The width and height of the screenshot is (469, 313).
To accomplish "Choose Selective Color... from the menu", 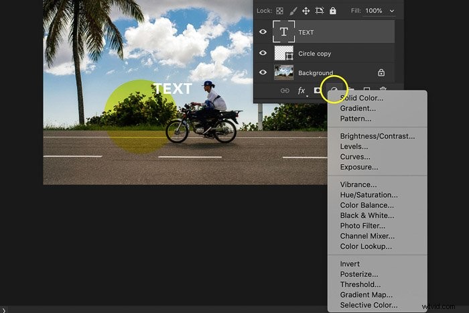I will [368, 305].
